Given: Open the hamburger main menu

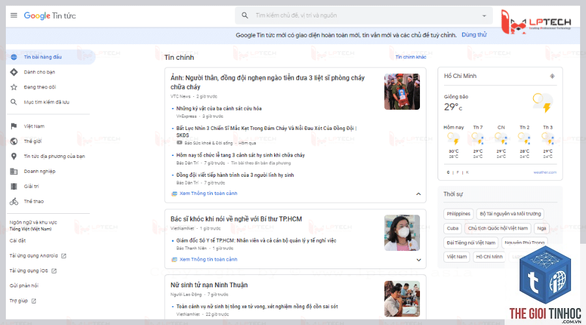Looking at the screenshot, I should pyautogui.click(x=14, y=16).
